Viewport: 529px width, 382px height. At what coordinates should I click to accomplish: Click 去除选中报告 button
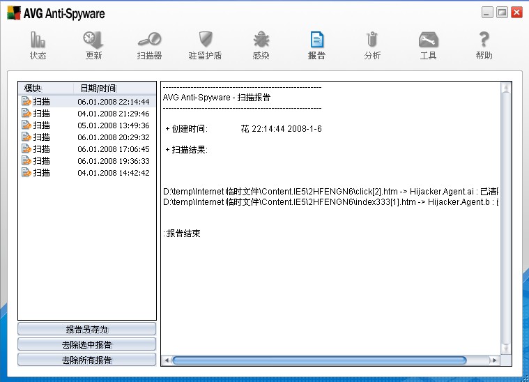[86, 344]
